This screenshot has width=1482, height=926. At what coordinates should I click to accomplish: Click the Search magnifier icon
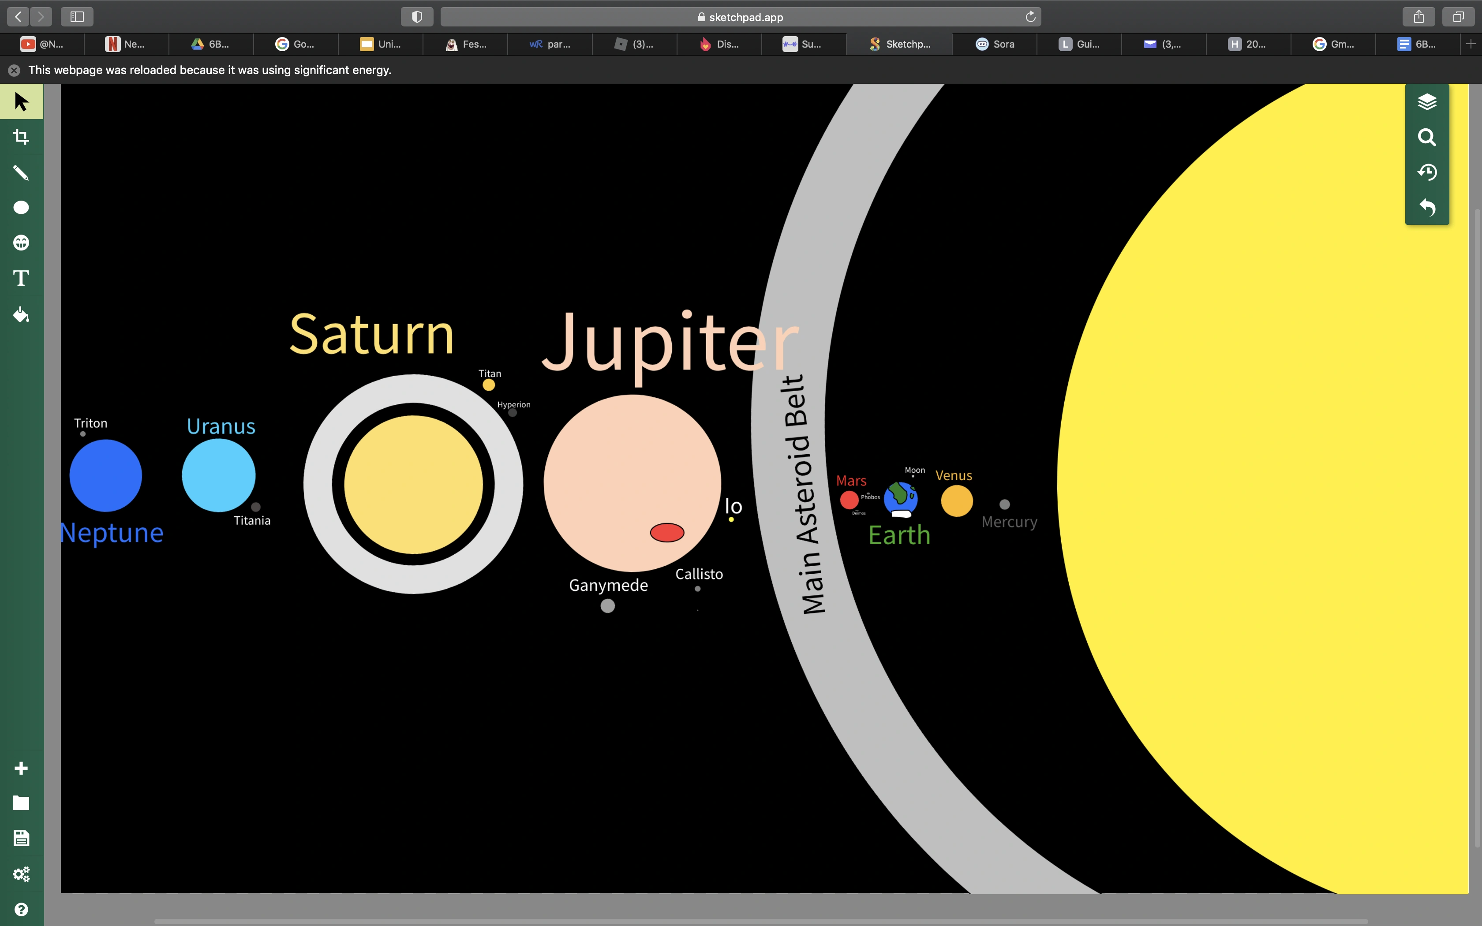point(1427,137)
